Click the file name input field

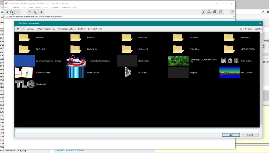click(137, 130)
